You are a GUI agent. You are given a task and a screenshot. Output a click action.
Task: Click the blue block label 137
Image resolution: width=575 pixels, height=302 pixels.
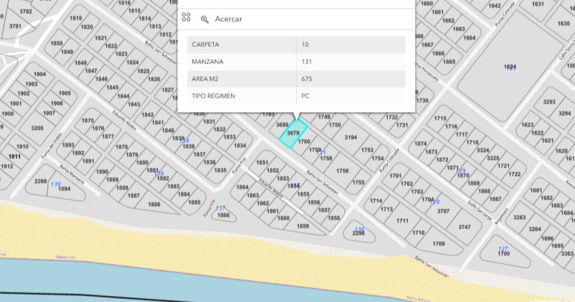(x=220, y=207)
